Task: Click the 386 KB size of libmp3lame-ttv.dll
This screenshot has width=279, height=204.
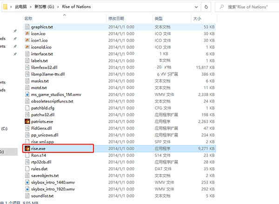Action: (x=208, y=74)
